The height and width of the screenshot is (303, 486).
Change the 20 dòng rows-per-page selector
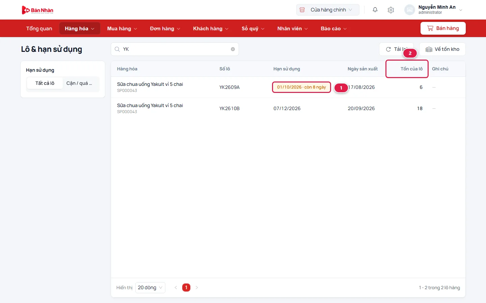150,288
